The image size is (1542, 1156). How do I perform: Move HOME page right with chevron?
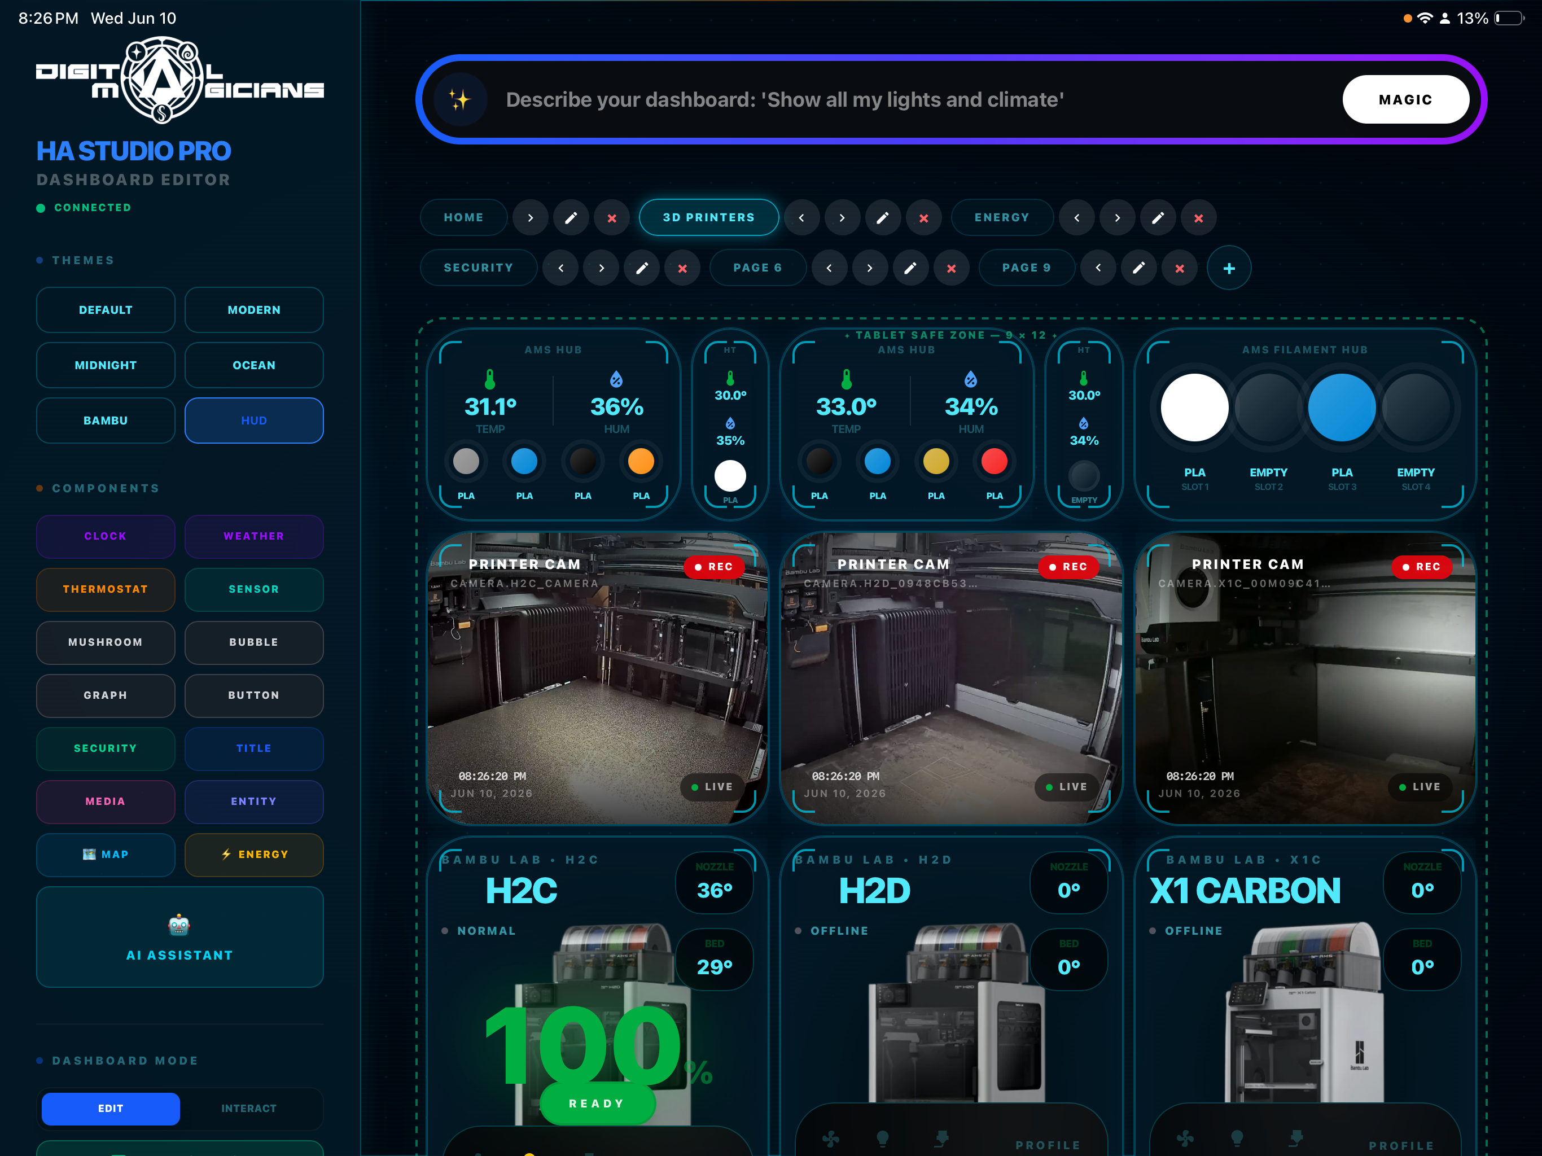(x=531, y=218)
